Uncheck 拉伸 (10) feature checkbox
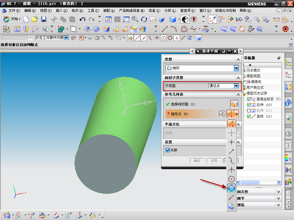The image size is (294, 220). (x=249, y=105)
